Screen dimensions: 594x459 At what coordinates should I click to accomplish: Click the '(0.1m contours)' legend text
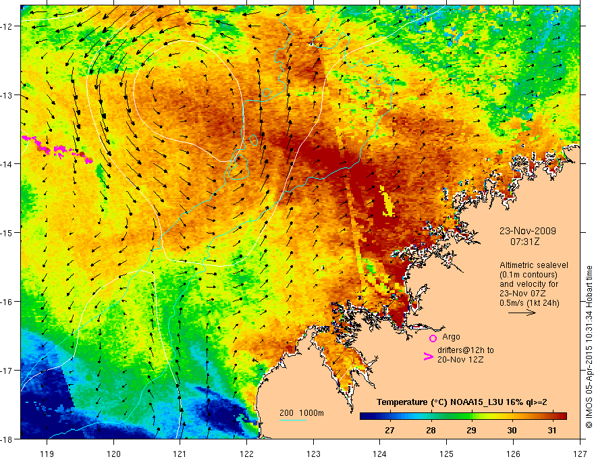[528, 275]
